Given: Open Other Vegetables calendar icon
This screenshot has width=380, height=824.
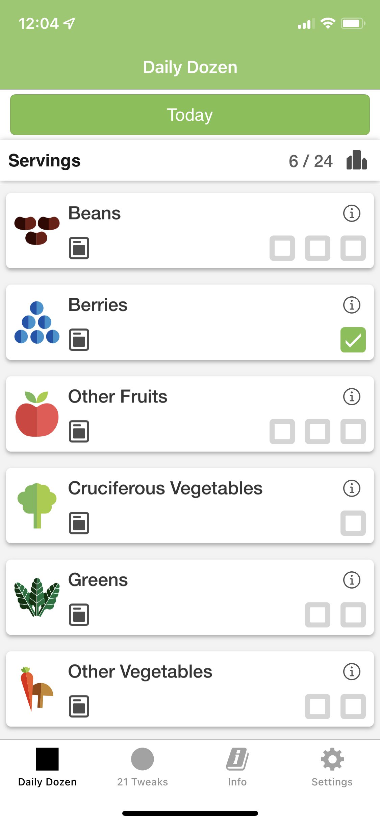Looking at the screenshot, I should pos(79,706).
